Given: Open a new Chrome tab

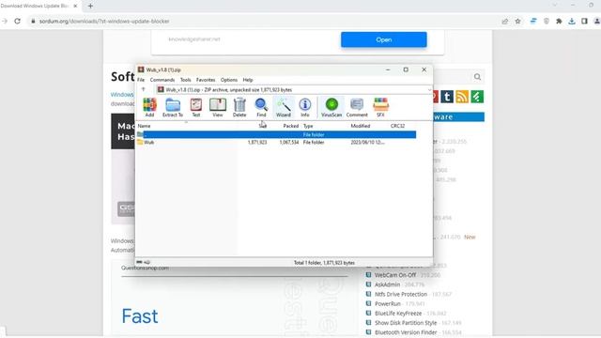Looking at the screenshot, I should pos(90,6).
